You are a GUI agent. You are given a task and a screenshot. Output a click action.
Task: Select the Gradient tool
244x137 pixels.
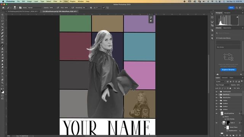2,58
